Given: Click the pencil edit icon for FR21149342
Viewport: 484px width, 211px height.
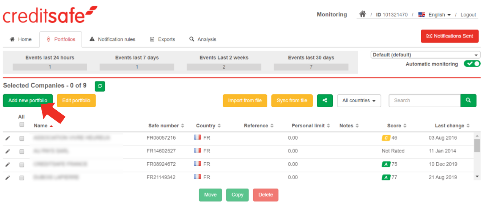Looking at the screenshot, I should click(x=8, y=178).
